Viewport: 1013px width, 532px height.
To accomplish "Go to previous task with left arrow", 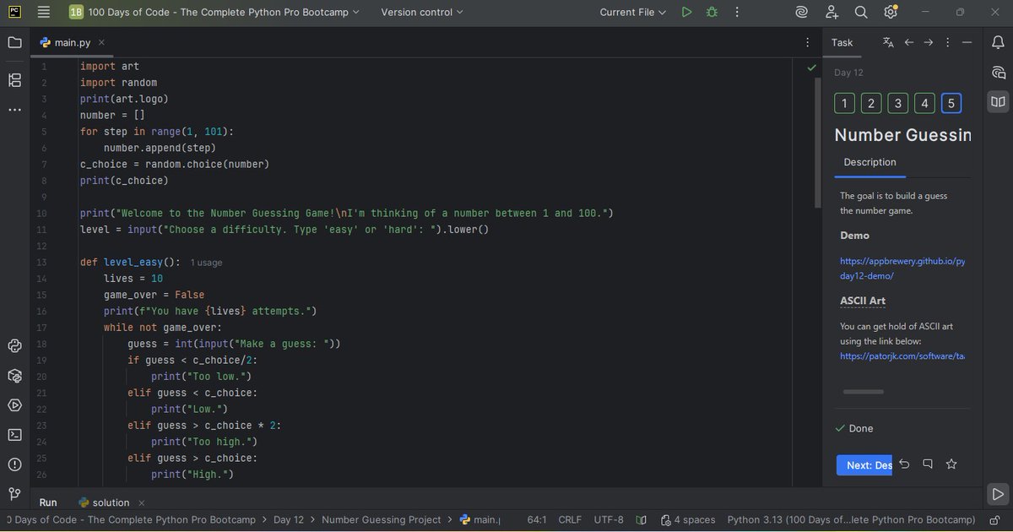I will (909, 42).
